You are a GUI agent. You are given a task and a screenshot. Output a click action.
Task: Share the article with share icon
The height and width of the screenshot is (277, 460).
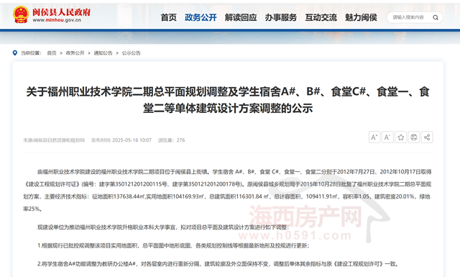tap(427, 137)
